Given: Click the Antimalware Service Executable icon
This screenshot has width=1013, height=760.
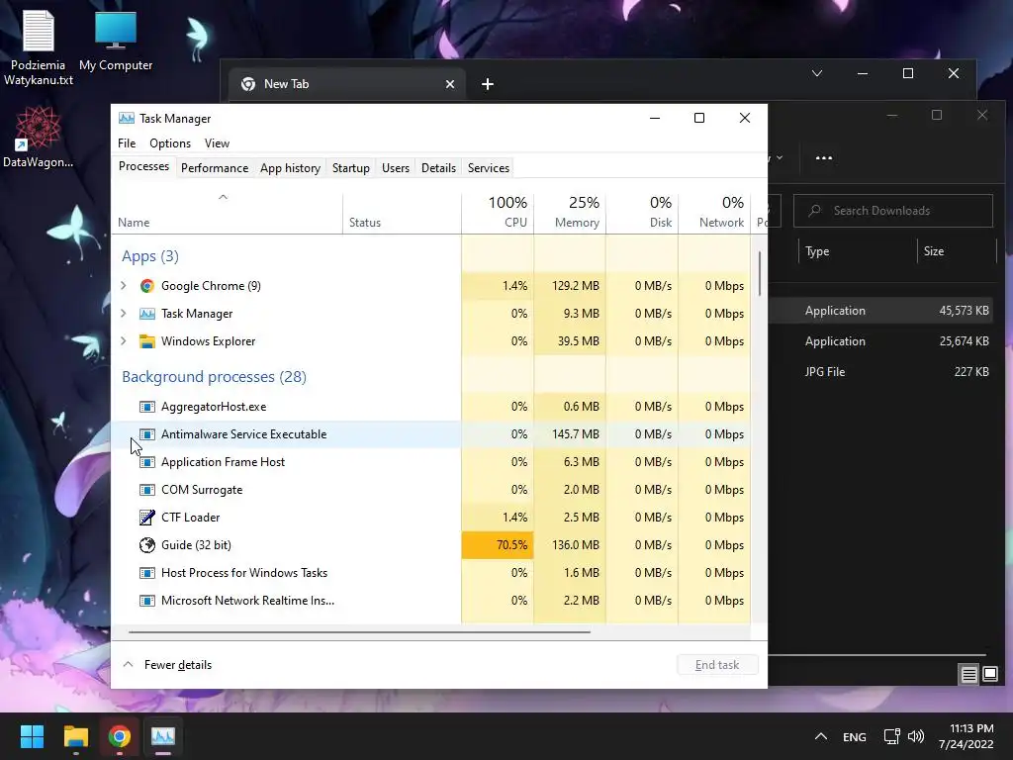Looking at the screenshot, I should (x=147, y=434).
